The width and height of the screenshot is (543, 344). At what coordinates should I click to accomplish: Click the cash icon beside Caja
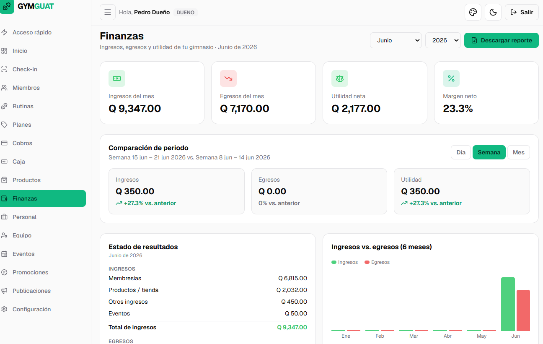pos(4,162)
